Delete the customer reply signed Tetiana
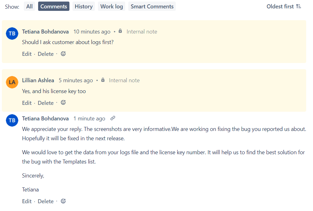Image resolution: width=313 pixels, height=211 pixels. pos(46,201)
